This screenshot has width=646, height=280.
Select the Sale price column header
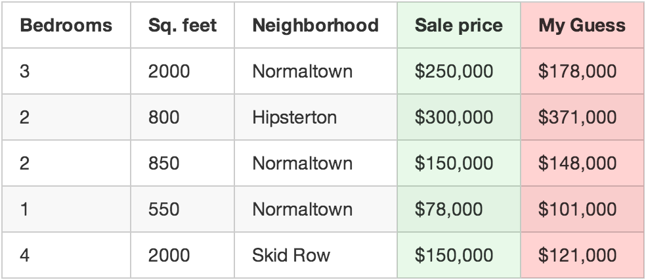click(458, 26)
